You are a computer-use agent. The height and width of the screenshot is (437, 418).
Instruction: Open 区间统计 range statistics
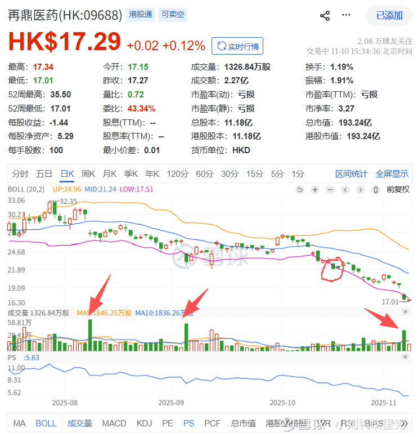point(352,174)
